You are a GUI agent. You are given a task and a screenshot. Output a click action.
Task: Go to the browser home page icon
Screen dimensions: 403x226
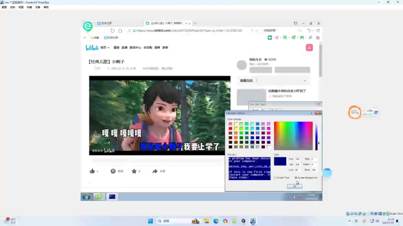[120, 31]
